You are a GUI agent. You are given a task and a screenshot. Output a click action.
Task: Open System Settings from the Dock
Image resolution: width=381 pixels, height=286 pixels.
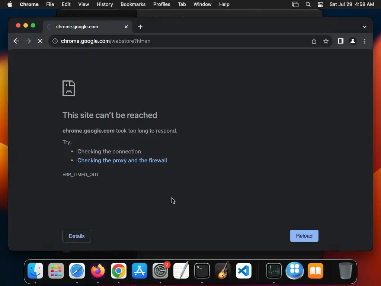point(160,271)
